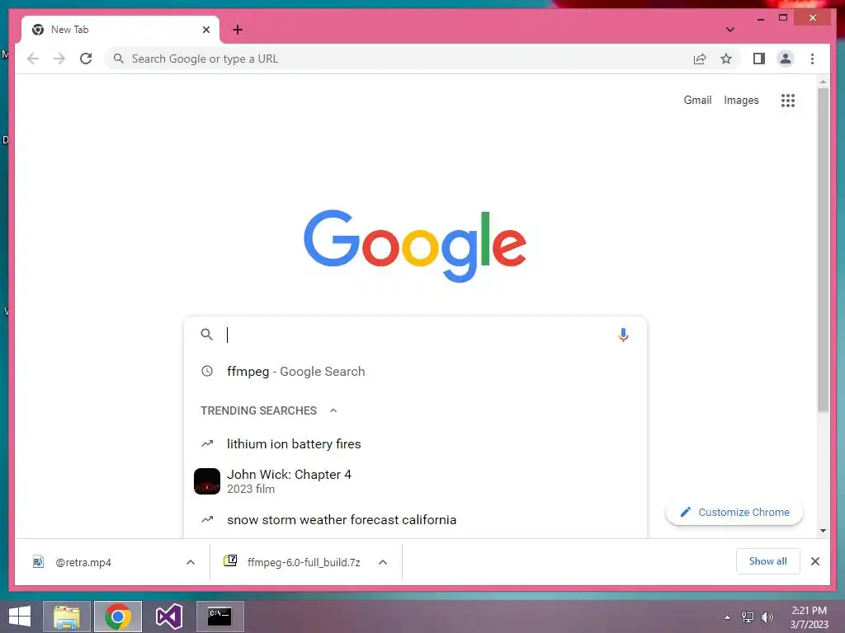Click Show all downloads
This screenshot has height=633, width=845.
768,561
